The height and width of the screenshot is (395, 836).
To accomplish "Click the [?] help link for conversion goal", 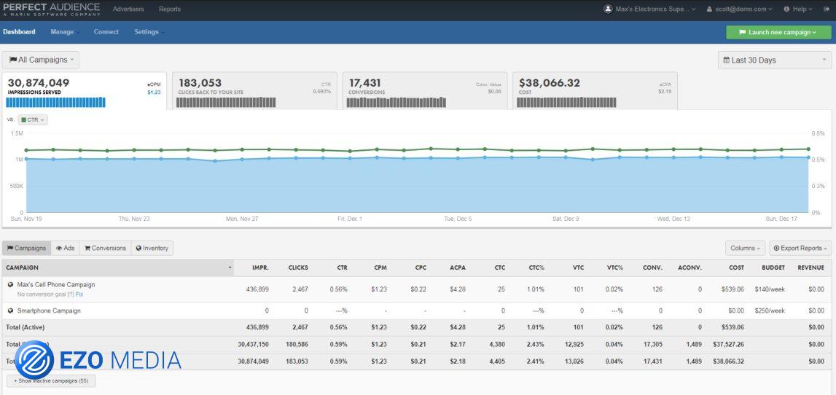I will tap(71, 294).
